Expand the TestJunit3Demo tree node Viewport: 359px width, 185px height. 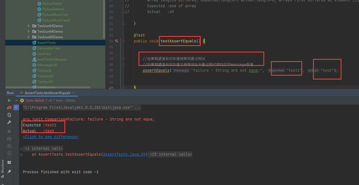[x=28, y=26]
